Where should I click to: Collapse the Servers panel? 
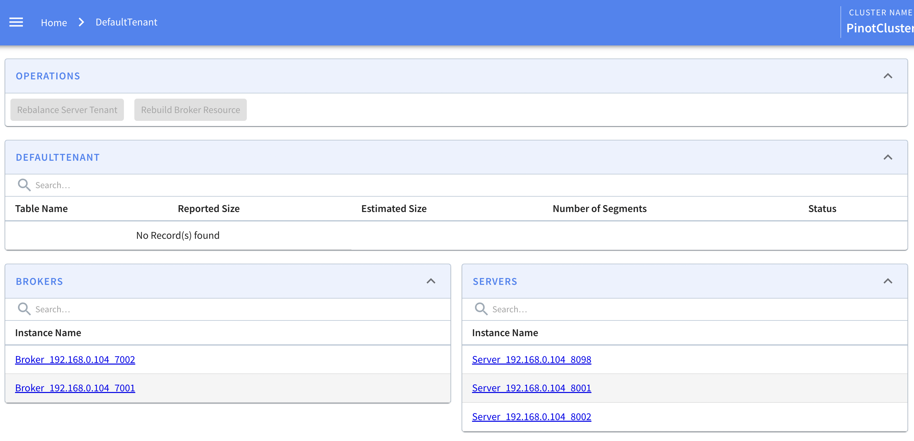[888, 281]
